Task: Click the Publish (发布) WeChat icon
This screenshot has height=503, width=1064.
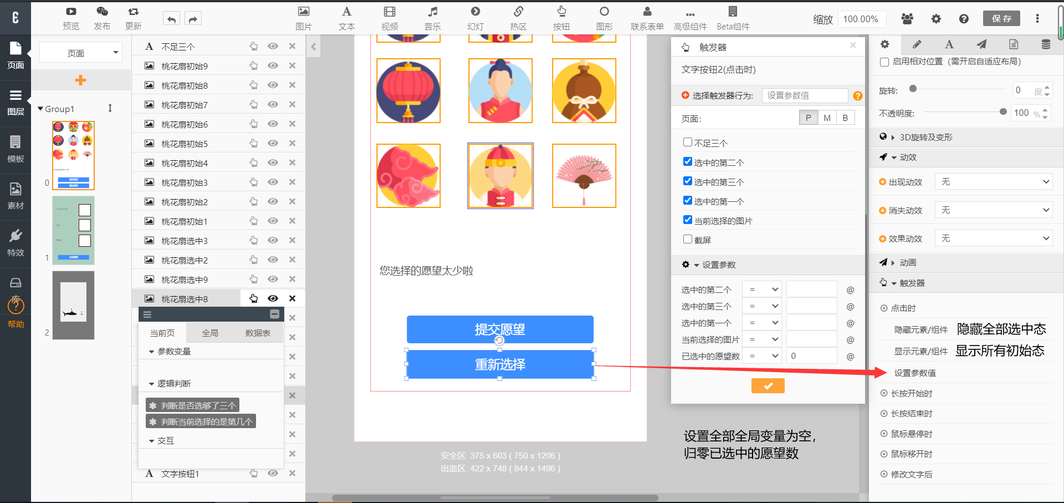Action: point(102,12)
